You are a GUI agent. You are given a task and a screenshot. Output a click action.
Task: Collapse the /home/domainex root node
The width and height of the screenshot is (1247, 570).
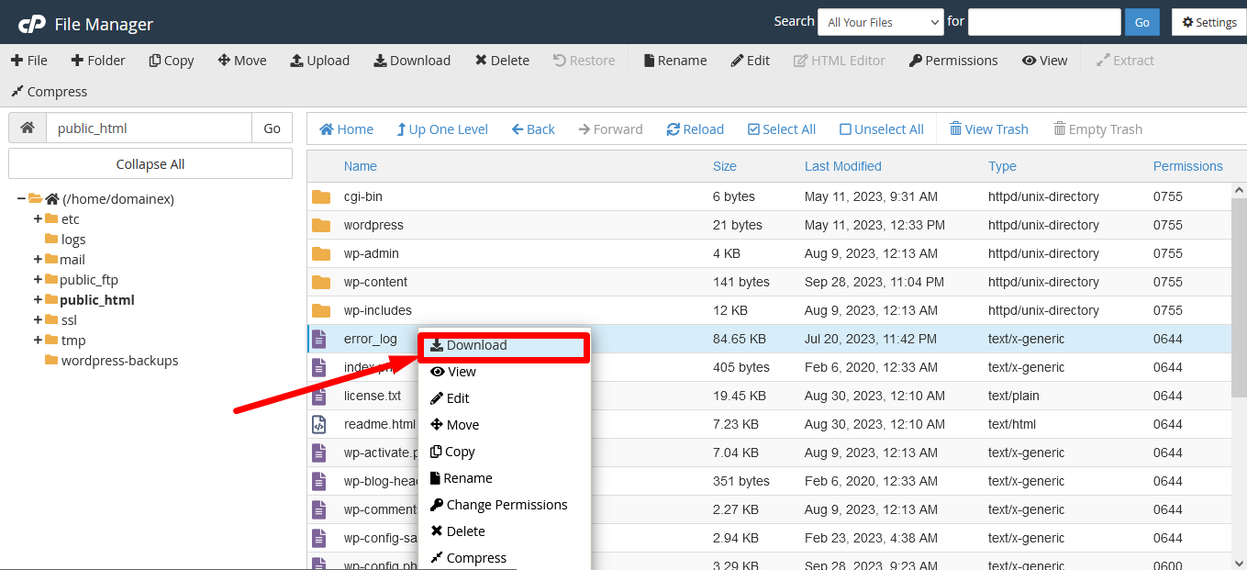21,199
